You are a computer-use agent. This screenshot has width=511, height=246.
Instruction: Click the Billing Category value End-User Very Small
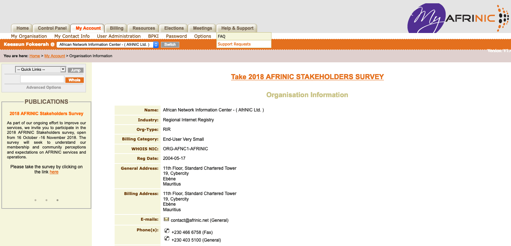click(183, 139)
